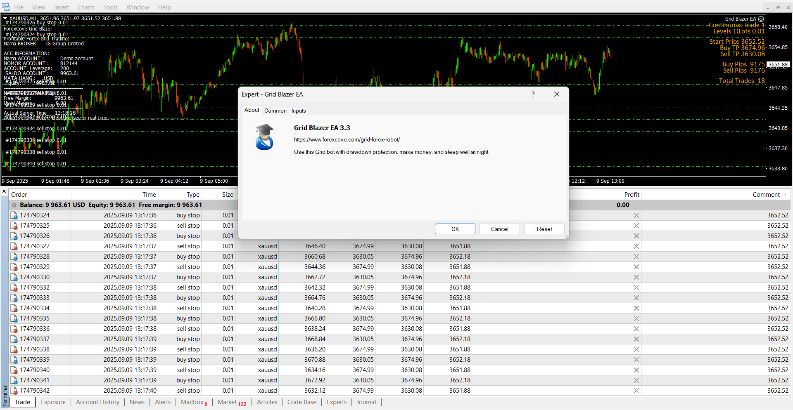Click the current price label 3651.88 on chart axis
Image resolution: width=793 pixels, height=410 pixels.
pyautogui.click(x=778, y=64)
